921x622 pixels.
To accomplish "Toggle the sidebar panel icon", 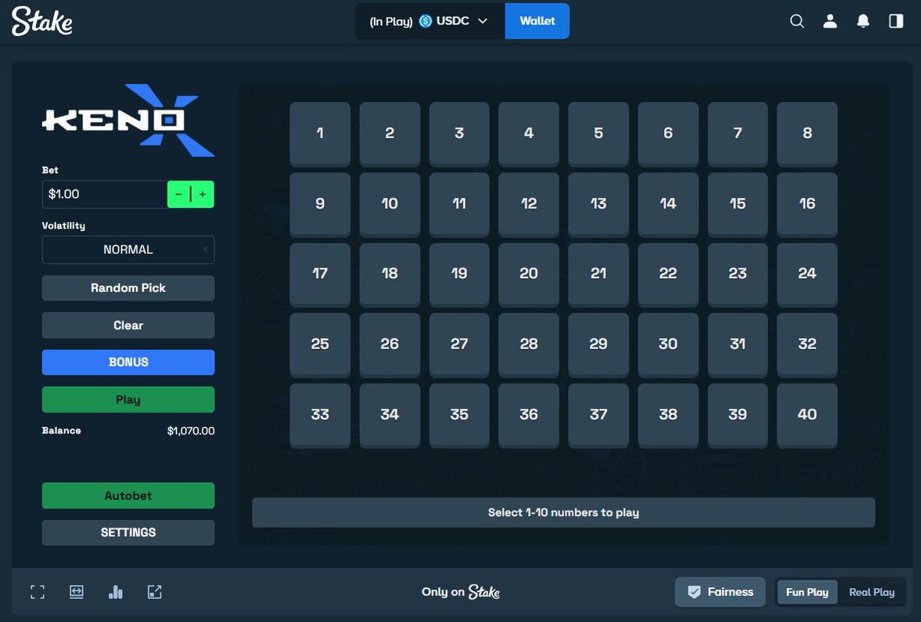I will click(896, 21).
